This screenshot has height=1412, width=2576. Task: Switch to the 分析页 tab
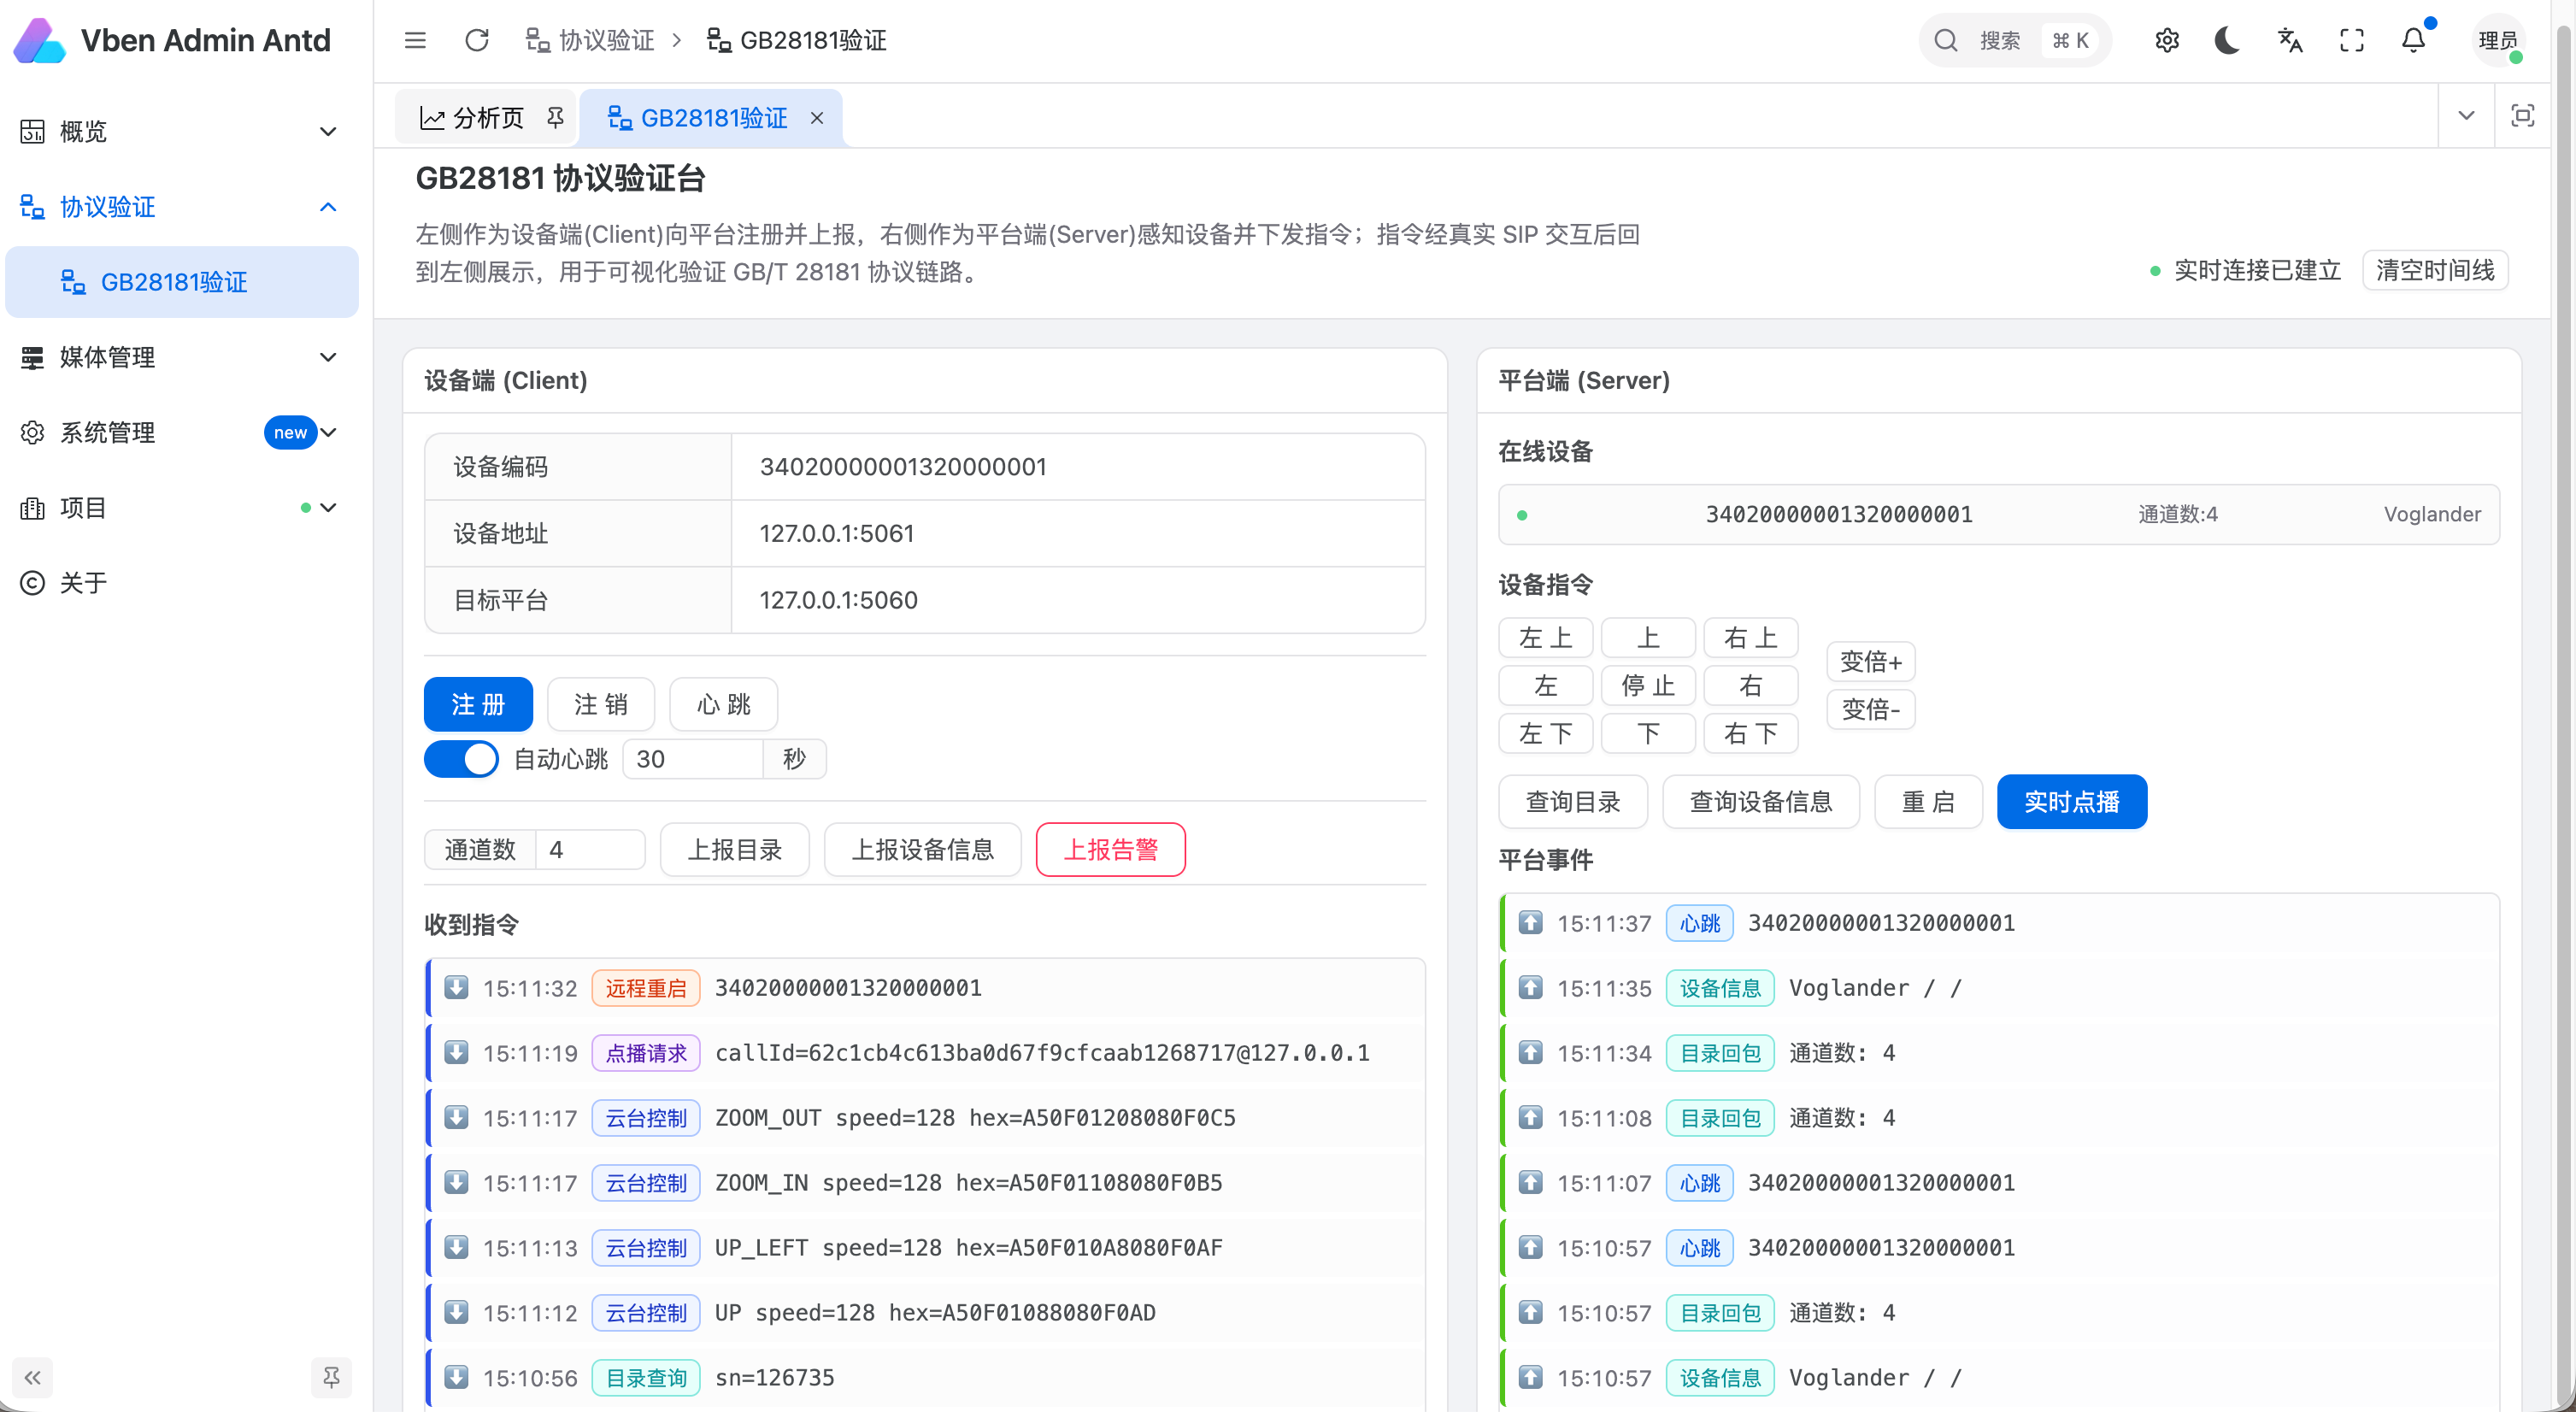(487, 118)
